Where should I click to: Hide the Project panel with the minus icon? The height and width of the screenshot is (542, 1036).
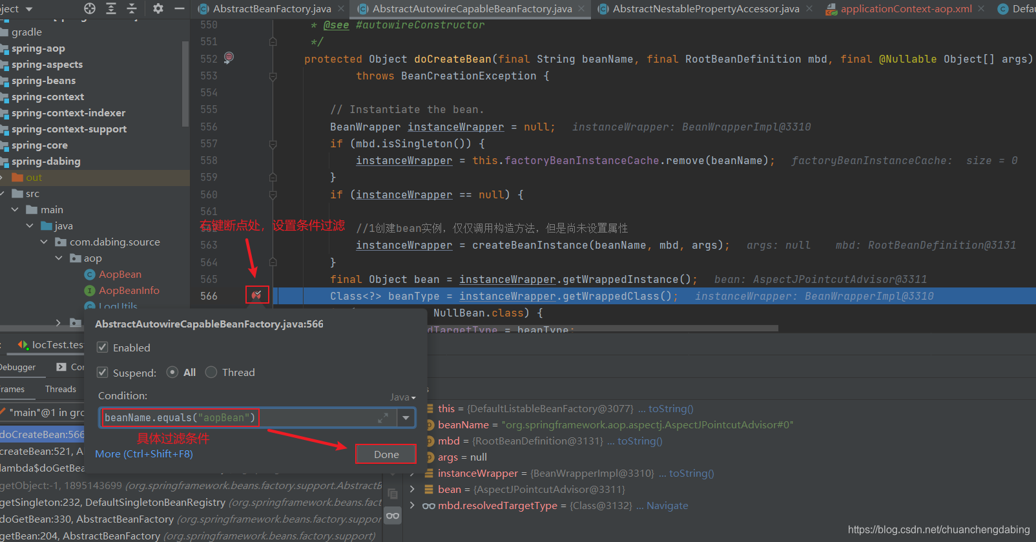tap(180, 8)
